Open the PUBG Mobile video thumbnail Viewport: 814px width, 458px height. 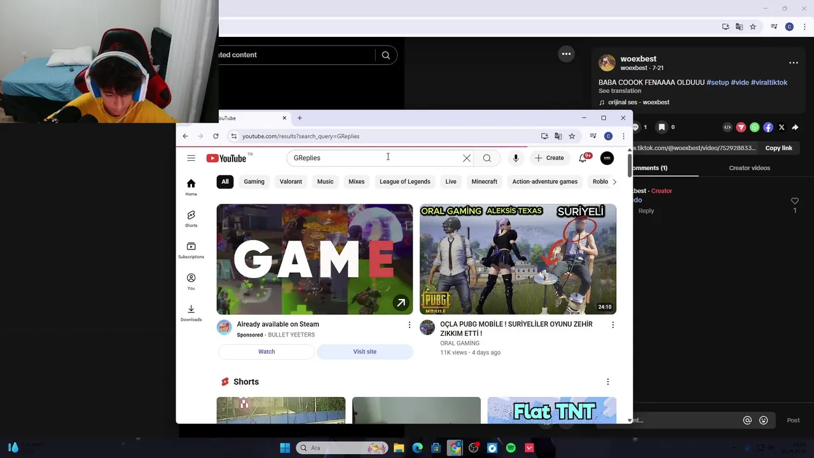click(518, 259)
